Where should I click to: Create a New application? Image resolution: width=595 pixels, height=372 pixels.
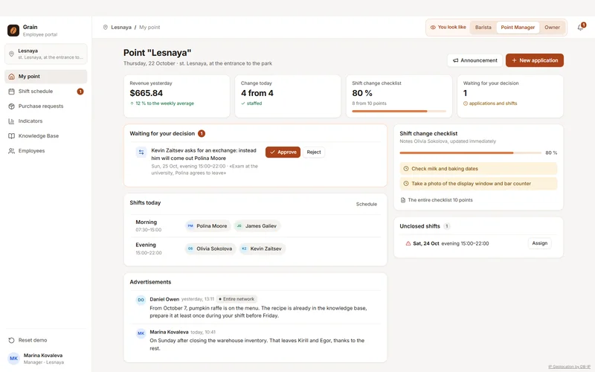point(534,60)
